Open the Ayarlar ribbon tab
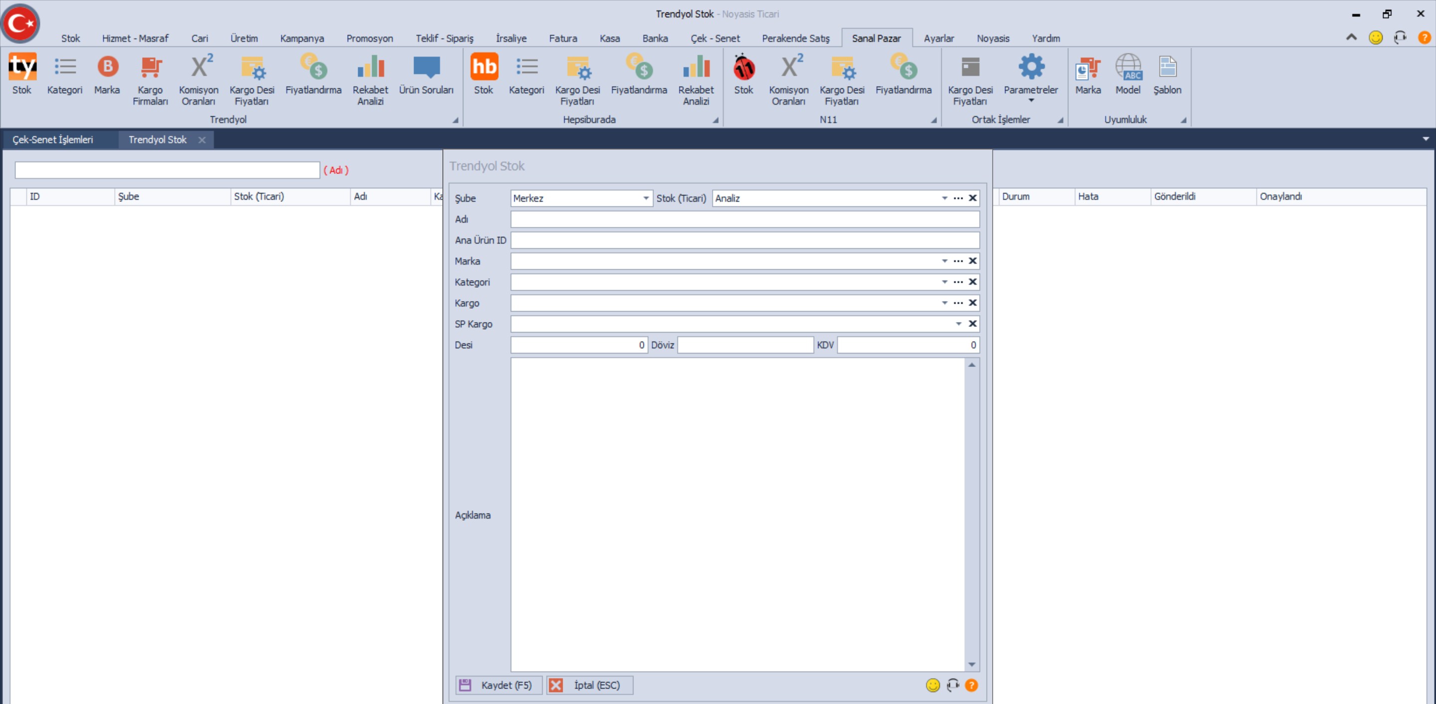This screenshot has height=704, width=1436. 939,38
